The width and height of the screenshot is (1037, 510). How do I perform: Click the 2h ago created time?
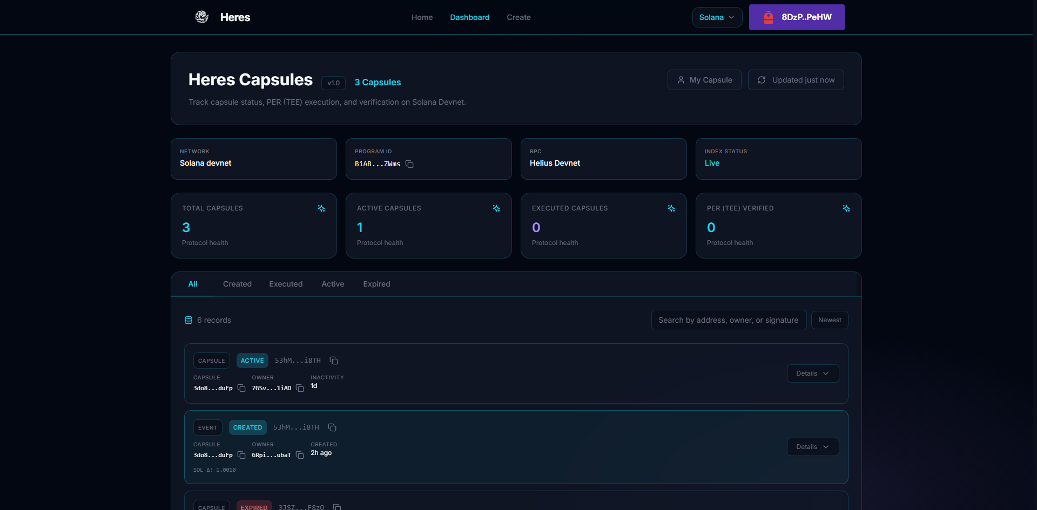(321, 453)
